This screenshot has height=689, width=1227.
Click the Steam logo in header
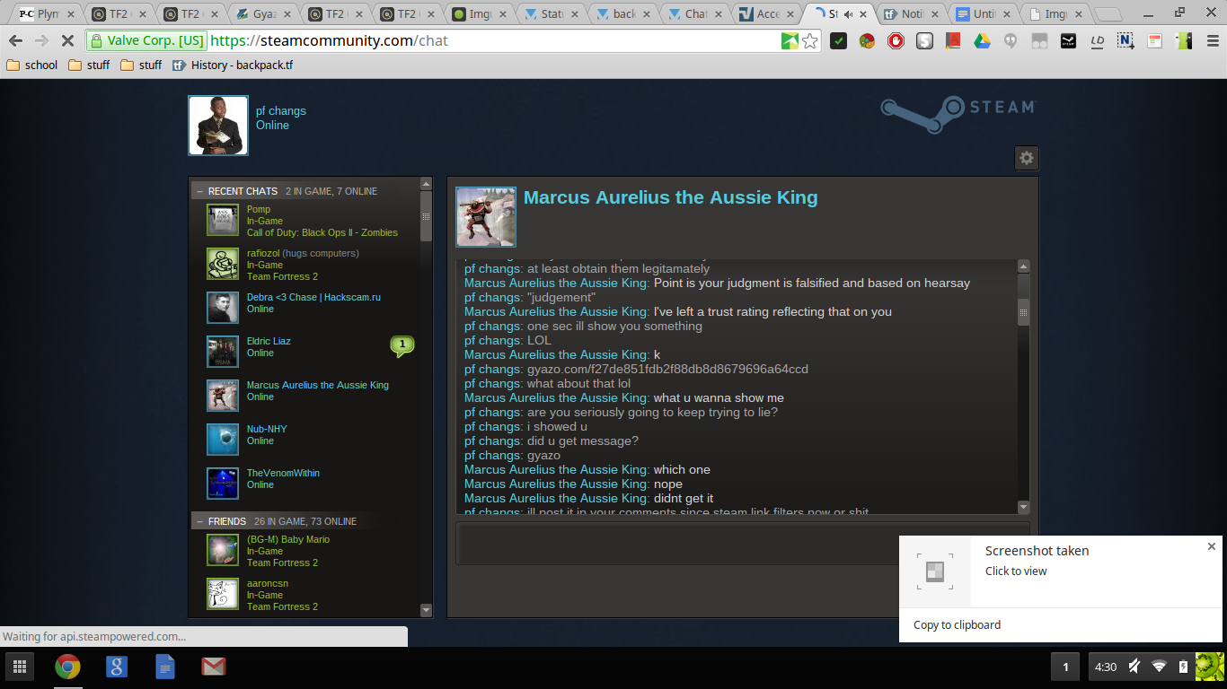(x=958, y=110)
